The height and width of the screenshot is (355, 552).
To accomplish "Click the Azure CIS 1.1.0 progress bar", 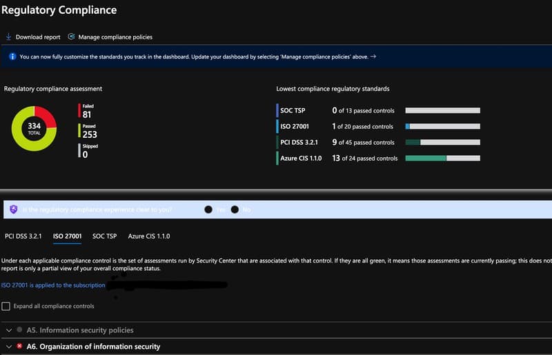I will [442, 159].
